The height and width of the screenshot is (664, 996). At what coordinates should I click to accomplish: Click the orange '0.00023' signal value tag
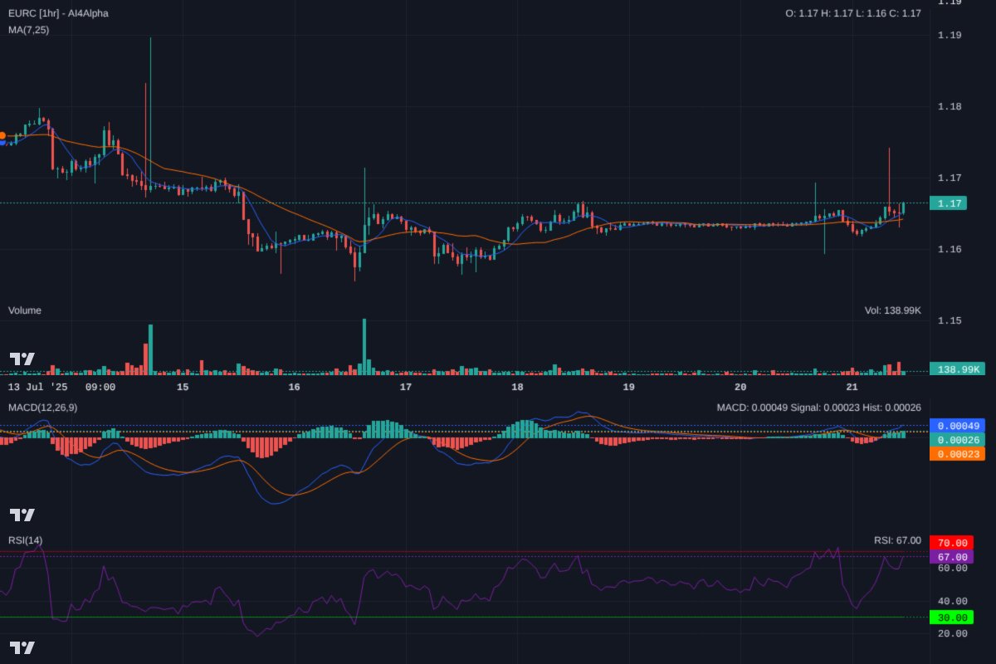click(957, 454)
